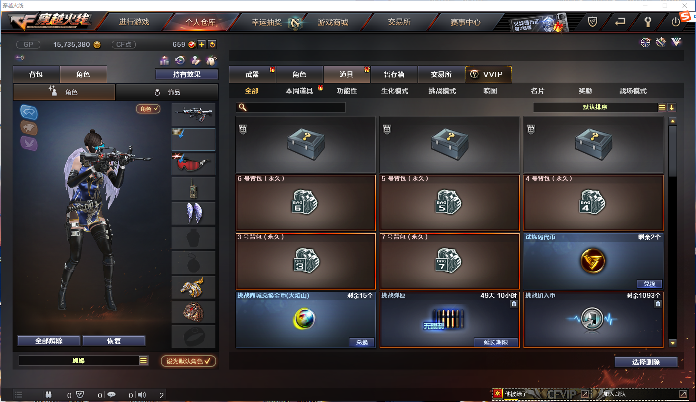Toggle sort direction arrow next to 默认排序
Image resolution: width=696 pixels, height=402 pixels.
(671, 107)
